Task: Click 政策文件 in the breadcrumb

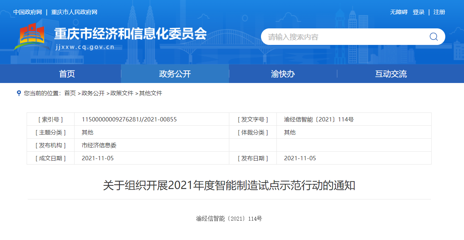Action: click(x=122, y=93)
